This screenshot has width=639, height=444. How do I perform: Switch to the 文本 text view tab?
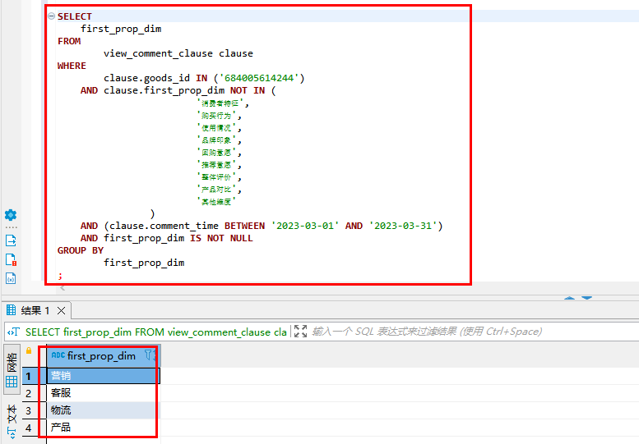[x=12, y=421]
